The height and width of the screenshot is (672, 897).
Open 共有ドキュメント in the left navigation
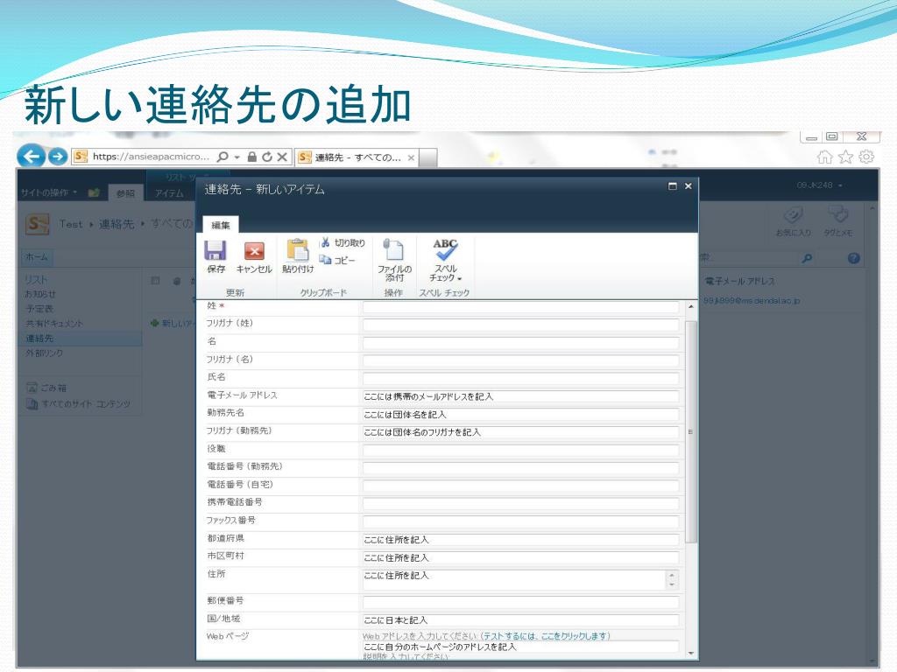54,324
